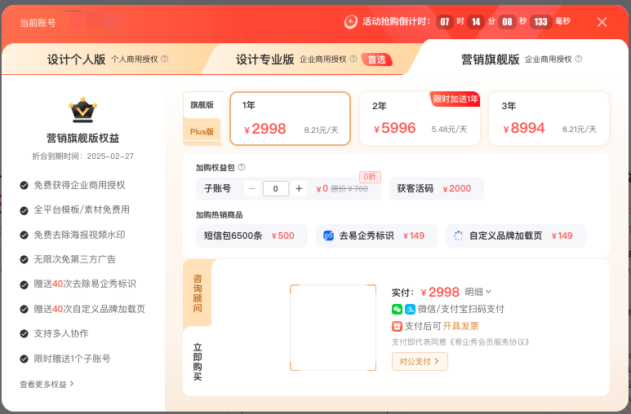Click the 限时加送1年 badge
Viewport: 631px width, 414px height.
point(455,99)
